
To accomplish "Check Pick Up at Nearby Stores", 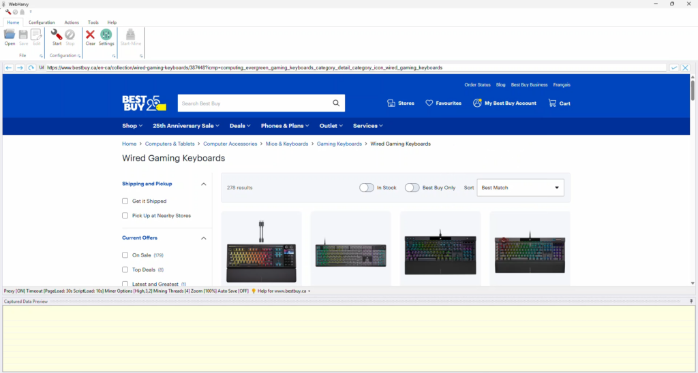I will tap(125, 216).
